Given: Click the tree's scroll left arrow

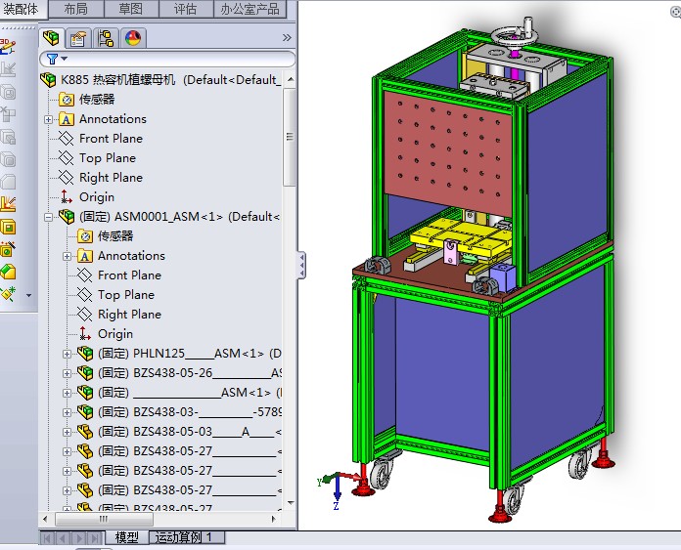Looking at the screenshot, I should pyautogui.click(x=45, y=519).
